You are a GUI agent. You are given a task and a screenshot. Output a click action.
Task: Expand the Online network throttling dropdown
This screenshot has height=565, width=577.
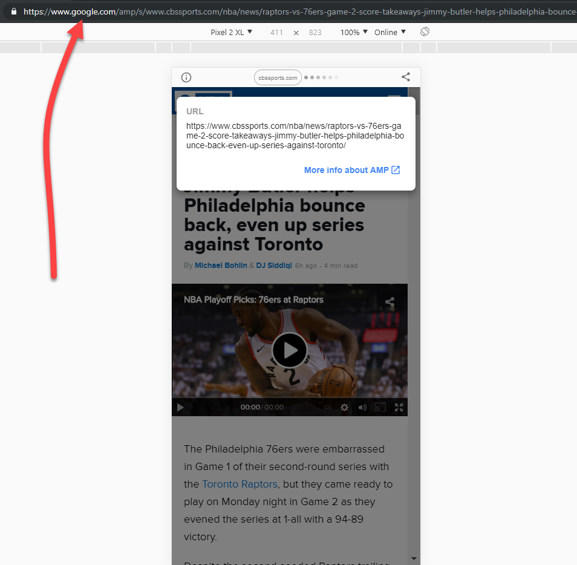pyautogui.click(x=390, y=32)
